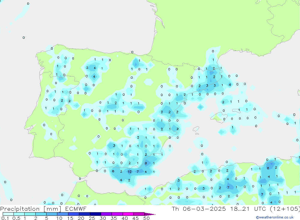Viewport: 300px width, 220px height.
Task: Click the above-50 arrow tip of legend
Action: 150,214
